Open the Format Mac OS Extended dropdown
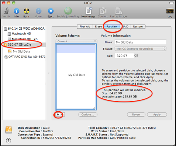Screen dimensions: 176x146 coord(141,49)
